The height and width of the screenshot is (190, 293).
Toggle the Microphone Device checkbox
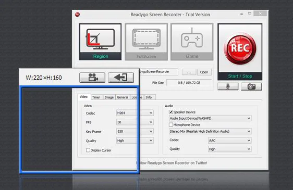pyautogui.click(x=171, y=124)
